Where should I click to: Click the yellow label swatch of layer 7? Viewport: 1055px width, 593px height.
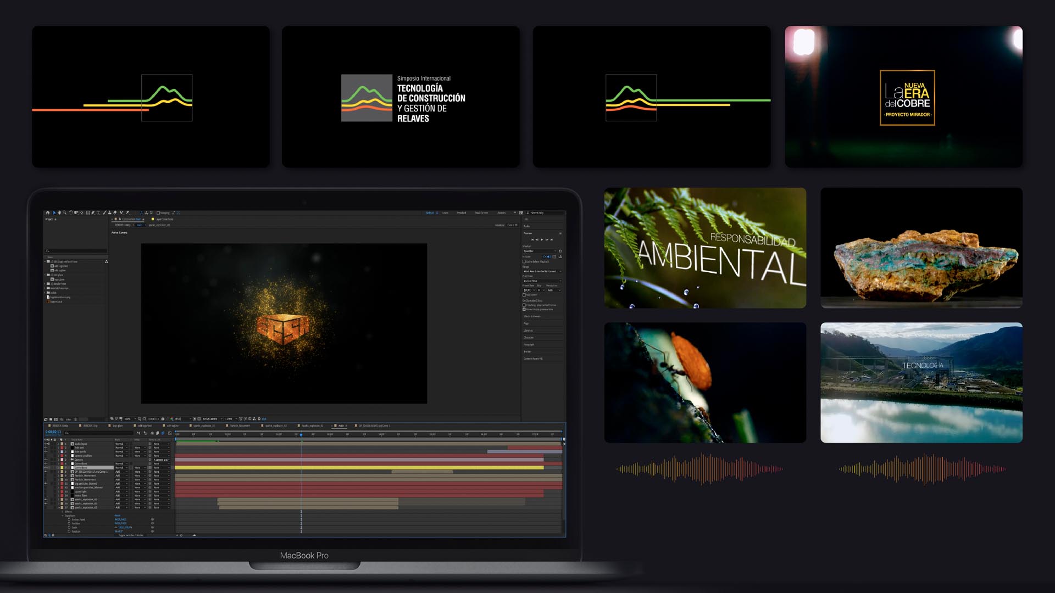(62, 468)
